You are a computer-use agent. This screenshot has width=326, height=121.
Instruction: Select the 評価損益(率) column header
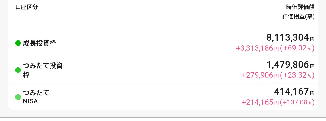coord(298,17)
